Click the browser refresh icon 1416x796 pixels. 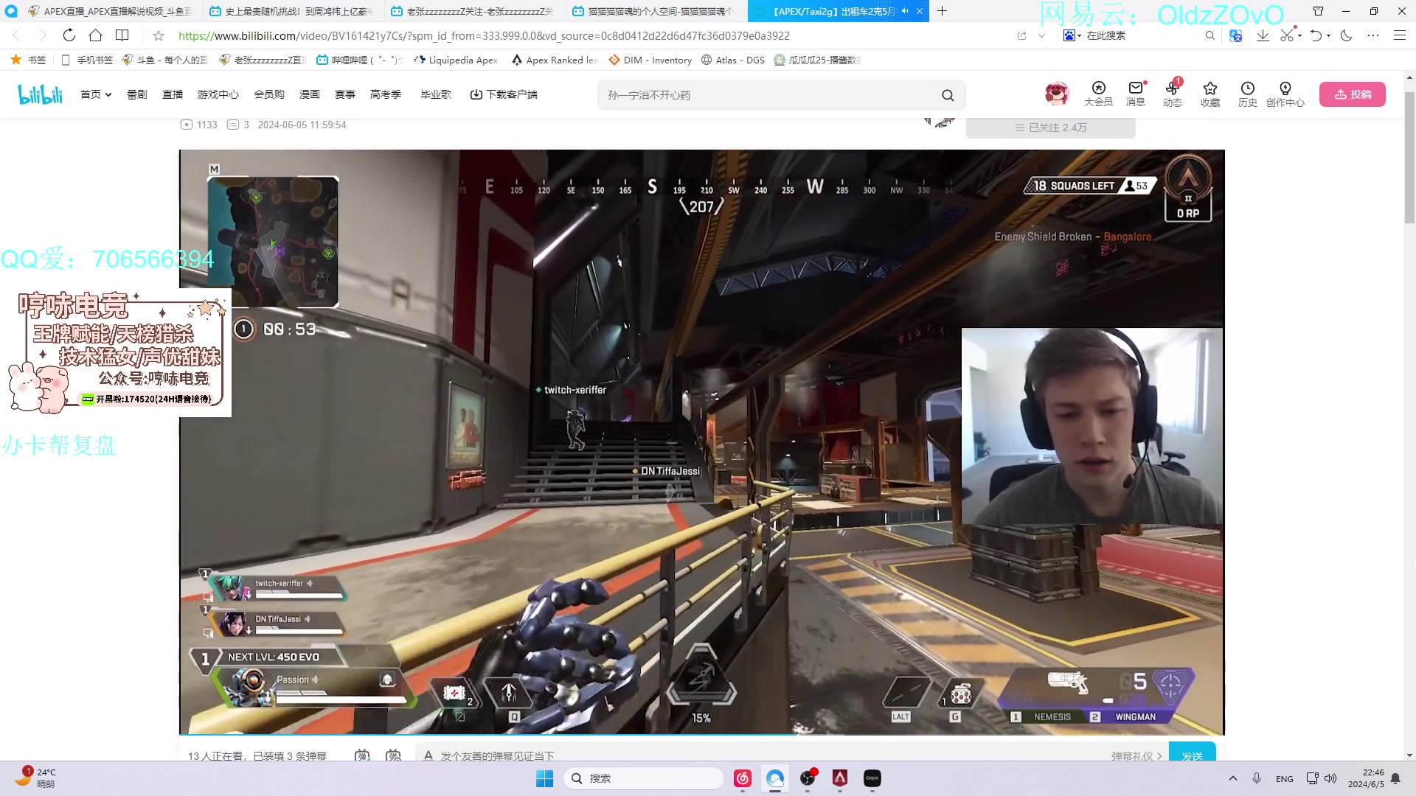(x=69, y=35)
